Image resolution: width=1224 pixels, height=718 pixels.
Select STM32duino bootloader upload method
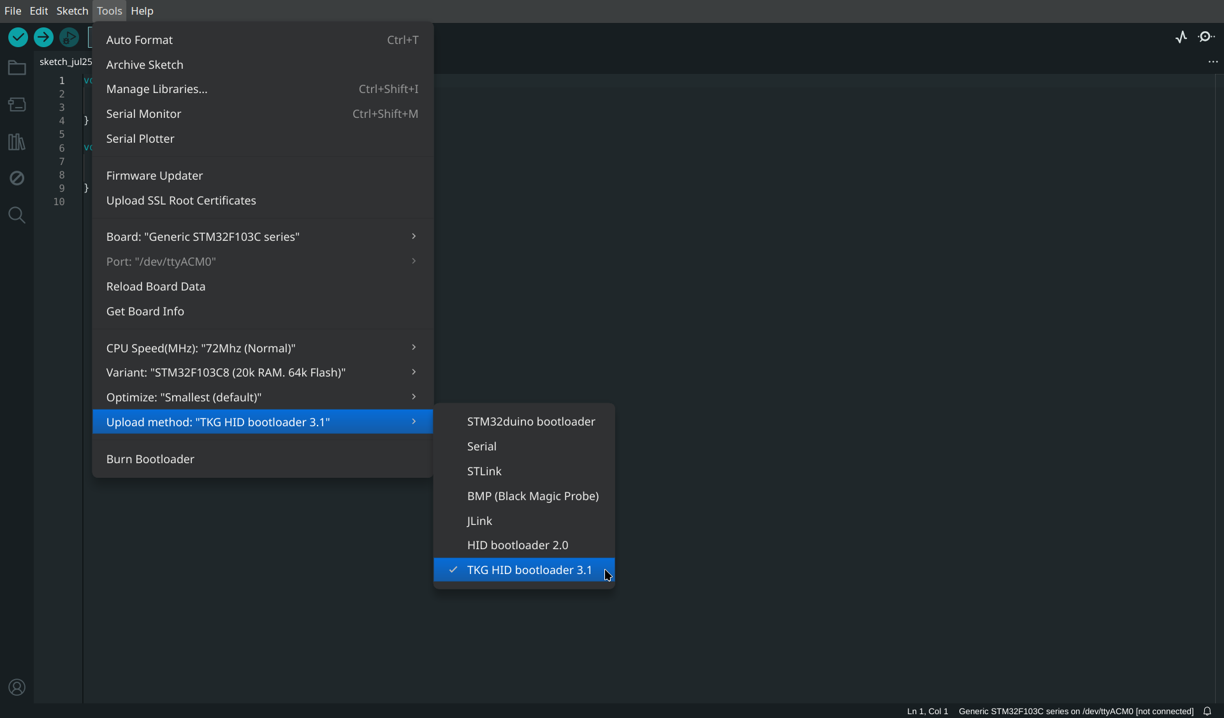524,422
